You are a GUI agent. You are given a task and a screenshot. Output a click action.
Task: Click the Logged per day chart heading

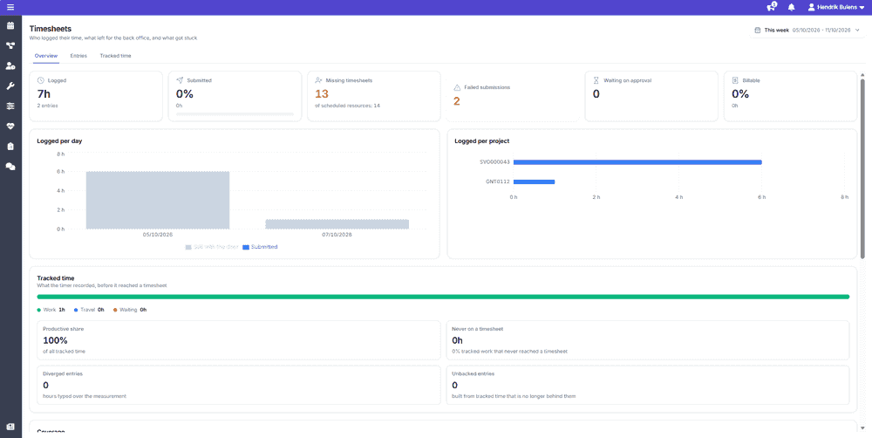59,140
